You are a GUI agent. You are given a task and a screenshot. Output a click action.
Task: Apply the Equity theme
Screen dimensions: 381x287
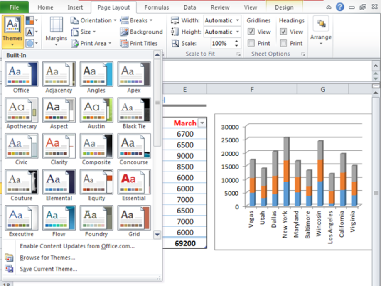pyautogui.click(x=96, y=185)
